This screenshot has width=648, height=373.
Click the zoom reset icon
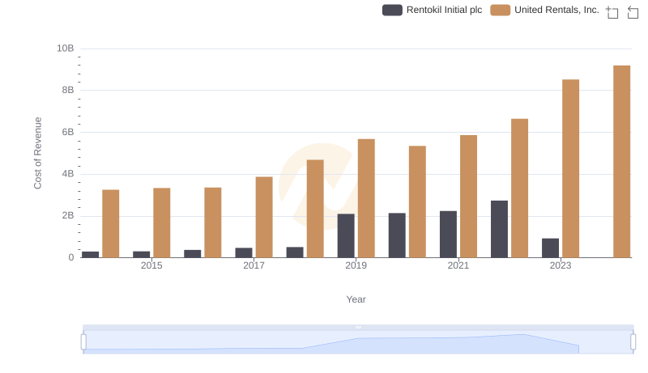(633, 12)
